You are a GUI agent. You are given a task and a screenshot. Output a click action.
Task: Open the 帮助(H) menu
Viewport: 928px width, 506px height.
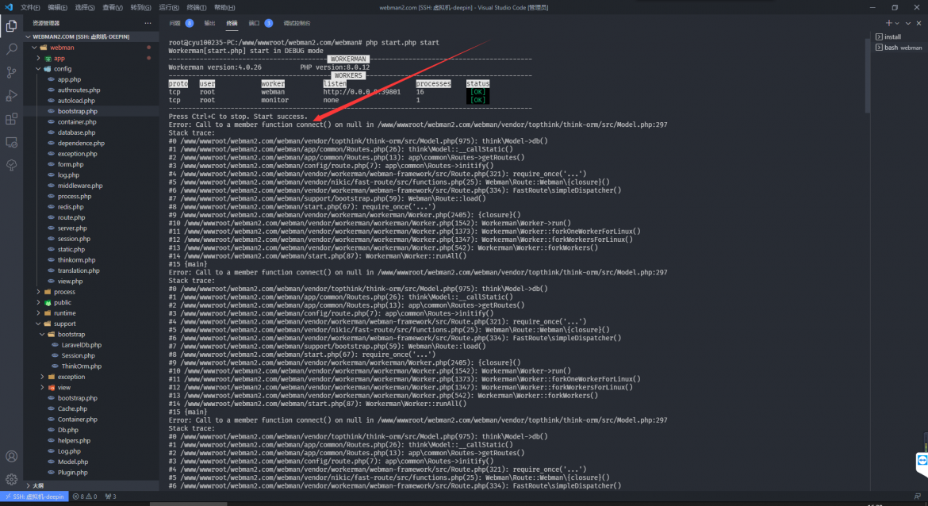click(x=224, y=8)
